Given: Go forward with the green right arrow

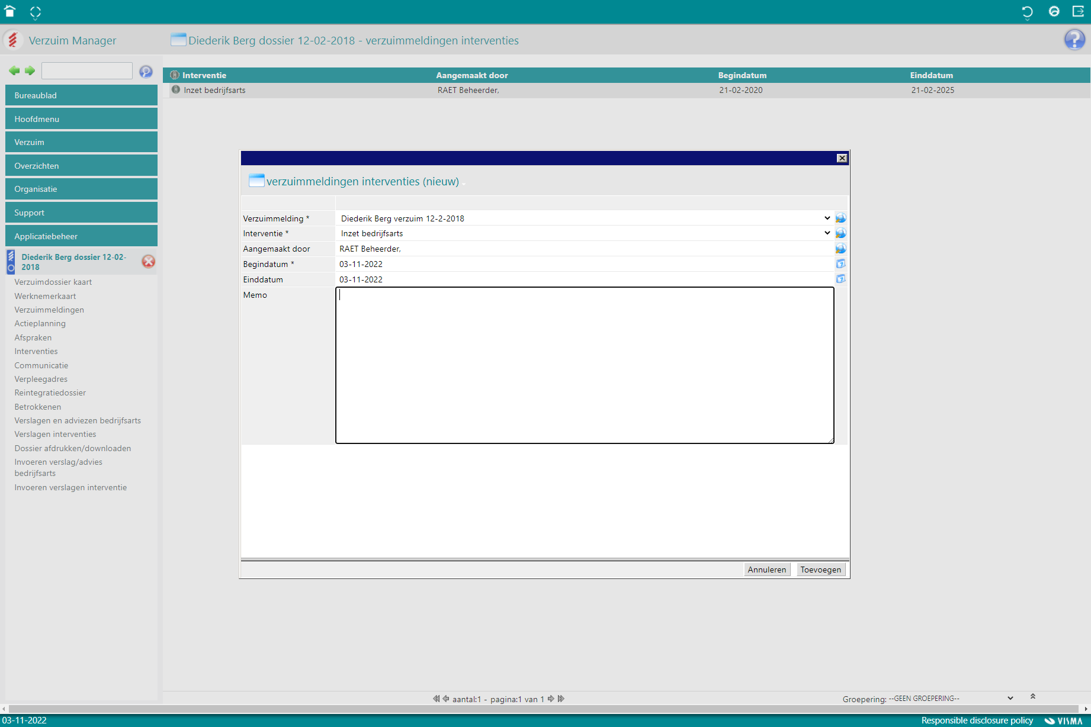Looking at the screenshot, I should pos(30,70).
